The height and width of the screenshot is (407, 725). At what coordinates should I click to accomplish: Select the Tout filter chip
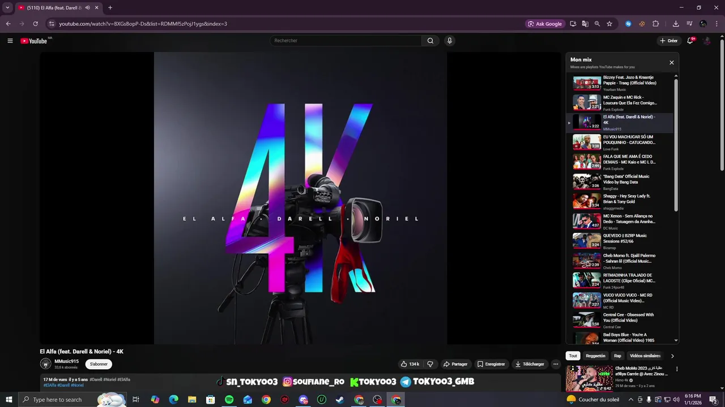coord(573,356)
